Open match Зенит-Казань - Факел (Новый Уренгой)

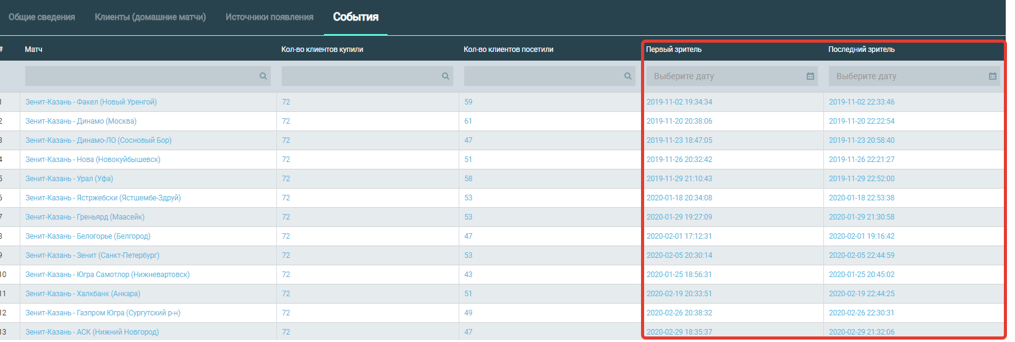pos(91,102)
